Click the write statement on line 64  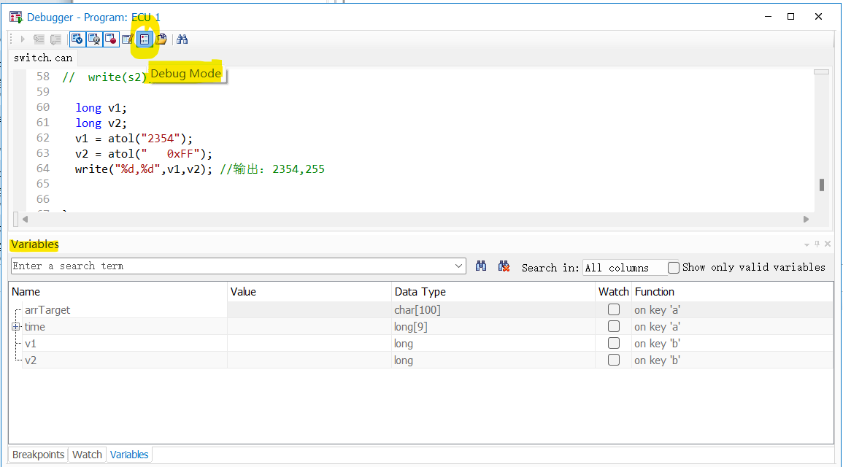(x=144, y=169)
